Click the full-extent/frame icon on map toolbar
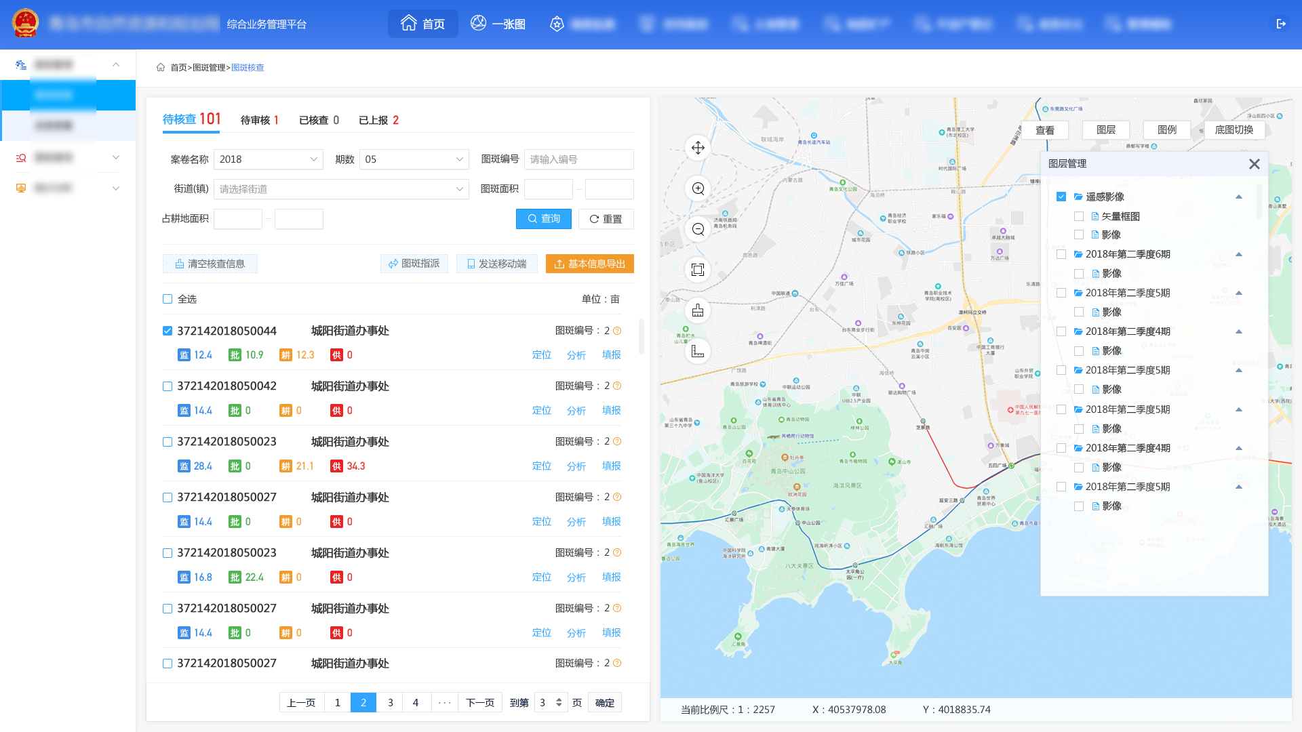 698,270
